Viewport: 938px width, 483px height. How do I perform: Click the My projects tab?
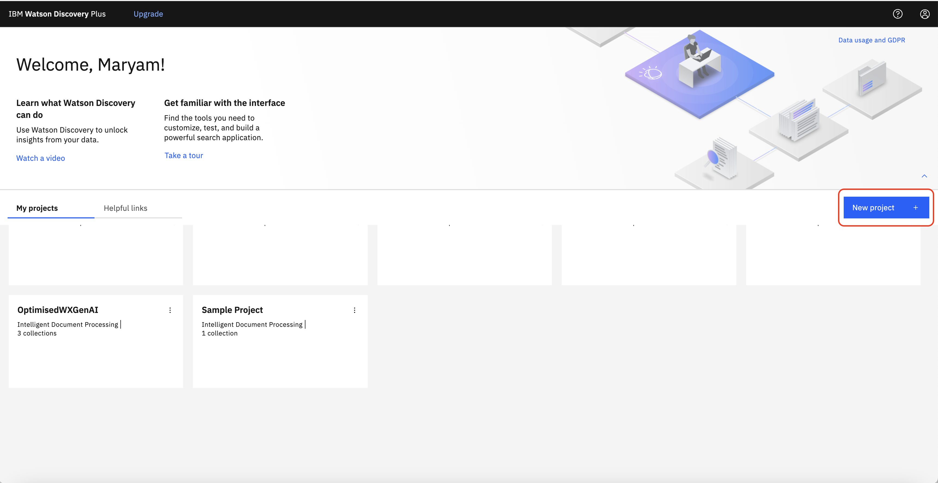[x=37, y=208]
